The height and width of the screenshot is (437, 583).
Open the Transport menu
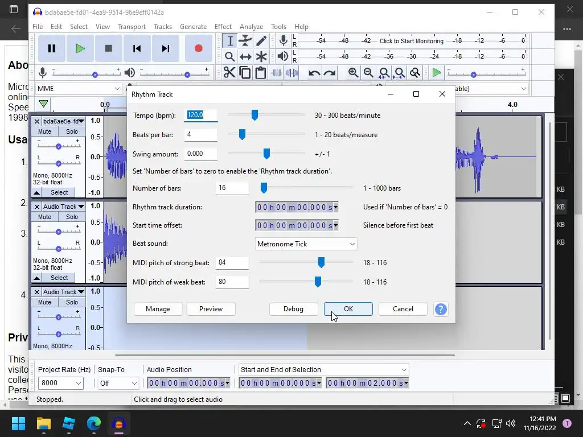tap(132, 27)
